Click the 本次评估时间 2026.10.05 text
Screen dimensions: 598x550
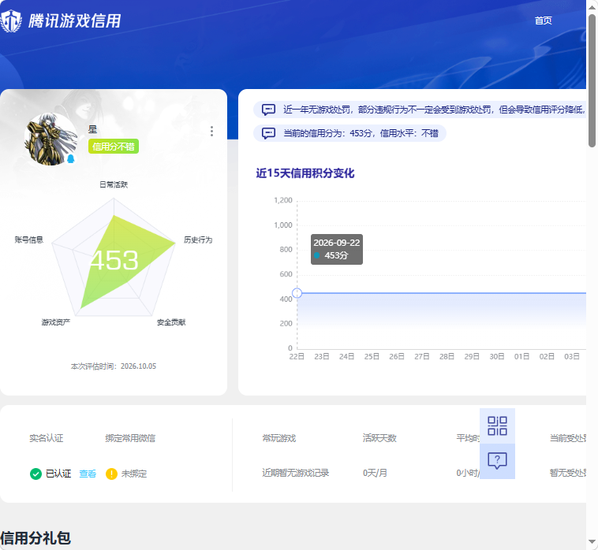point(114,366)
